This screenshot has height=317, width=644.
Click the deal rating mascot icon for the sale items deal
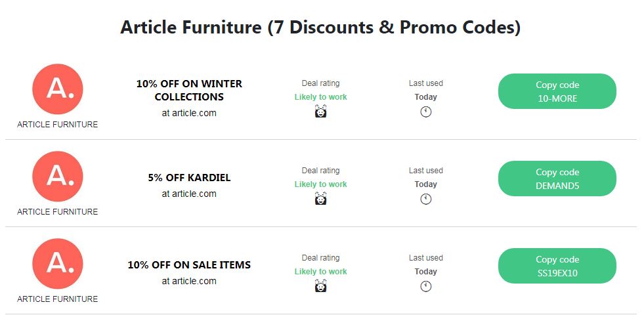(320, 286)
